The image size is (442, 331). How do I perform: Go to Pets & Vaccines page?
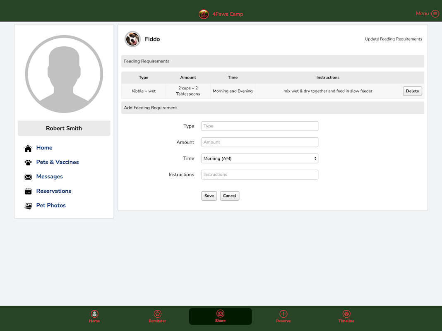coord(58,162)
